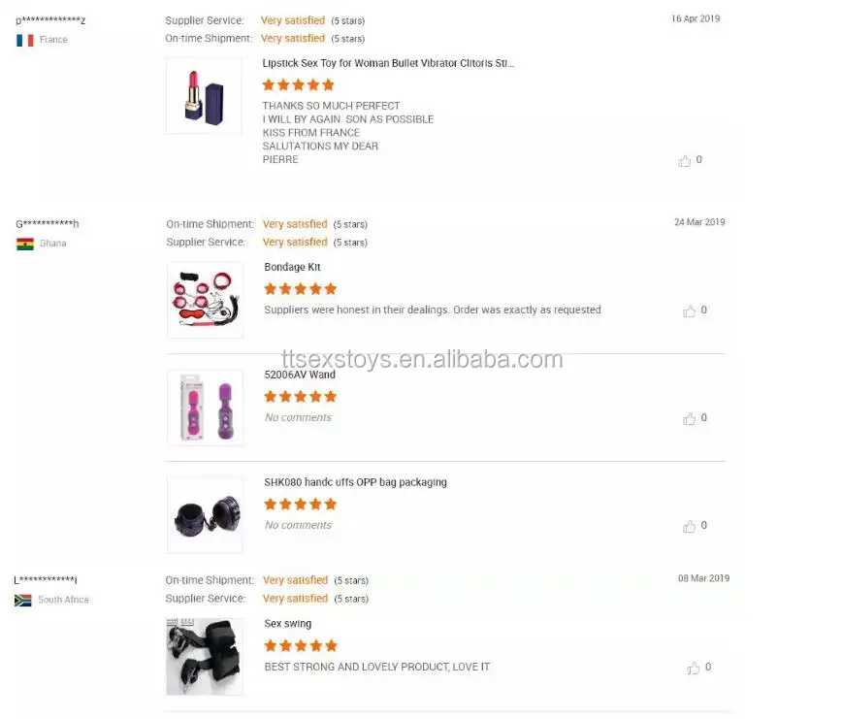The width and height of the screenshot is (842, 719).
Task: Open the lipstick product thumbnail
Action: [x=204, y=95]
